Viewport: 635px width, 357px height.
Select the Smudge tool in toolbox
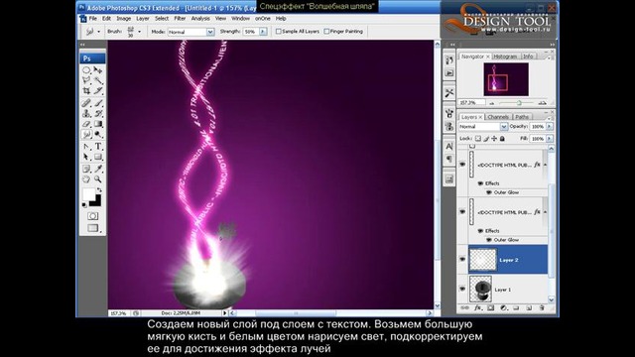[86, 135]
